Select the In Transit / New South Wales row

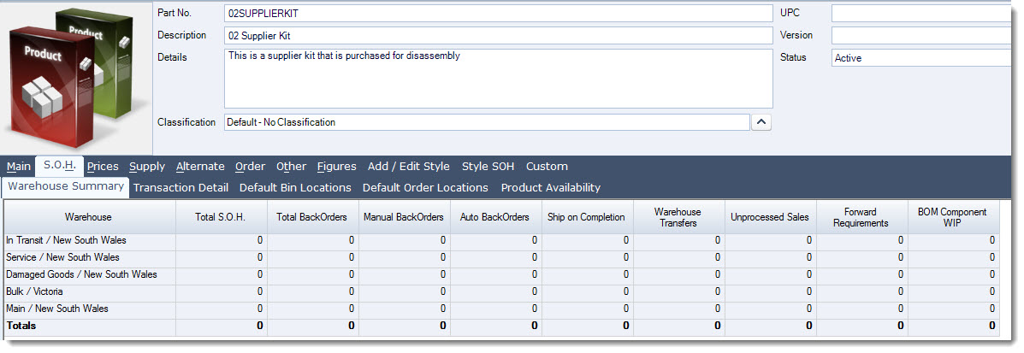[501, 241]
